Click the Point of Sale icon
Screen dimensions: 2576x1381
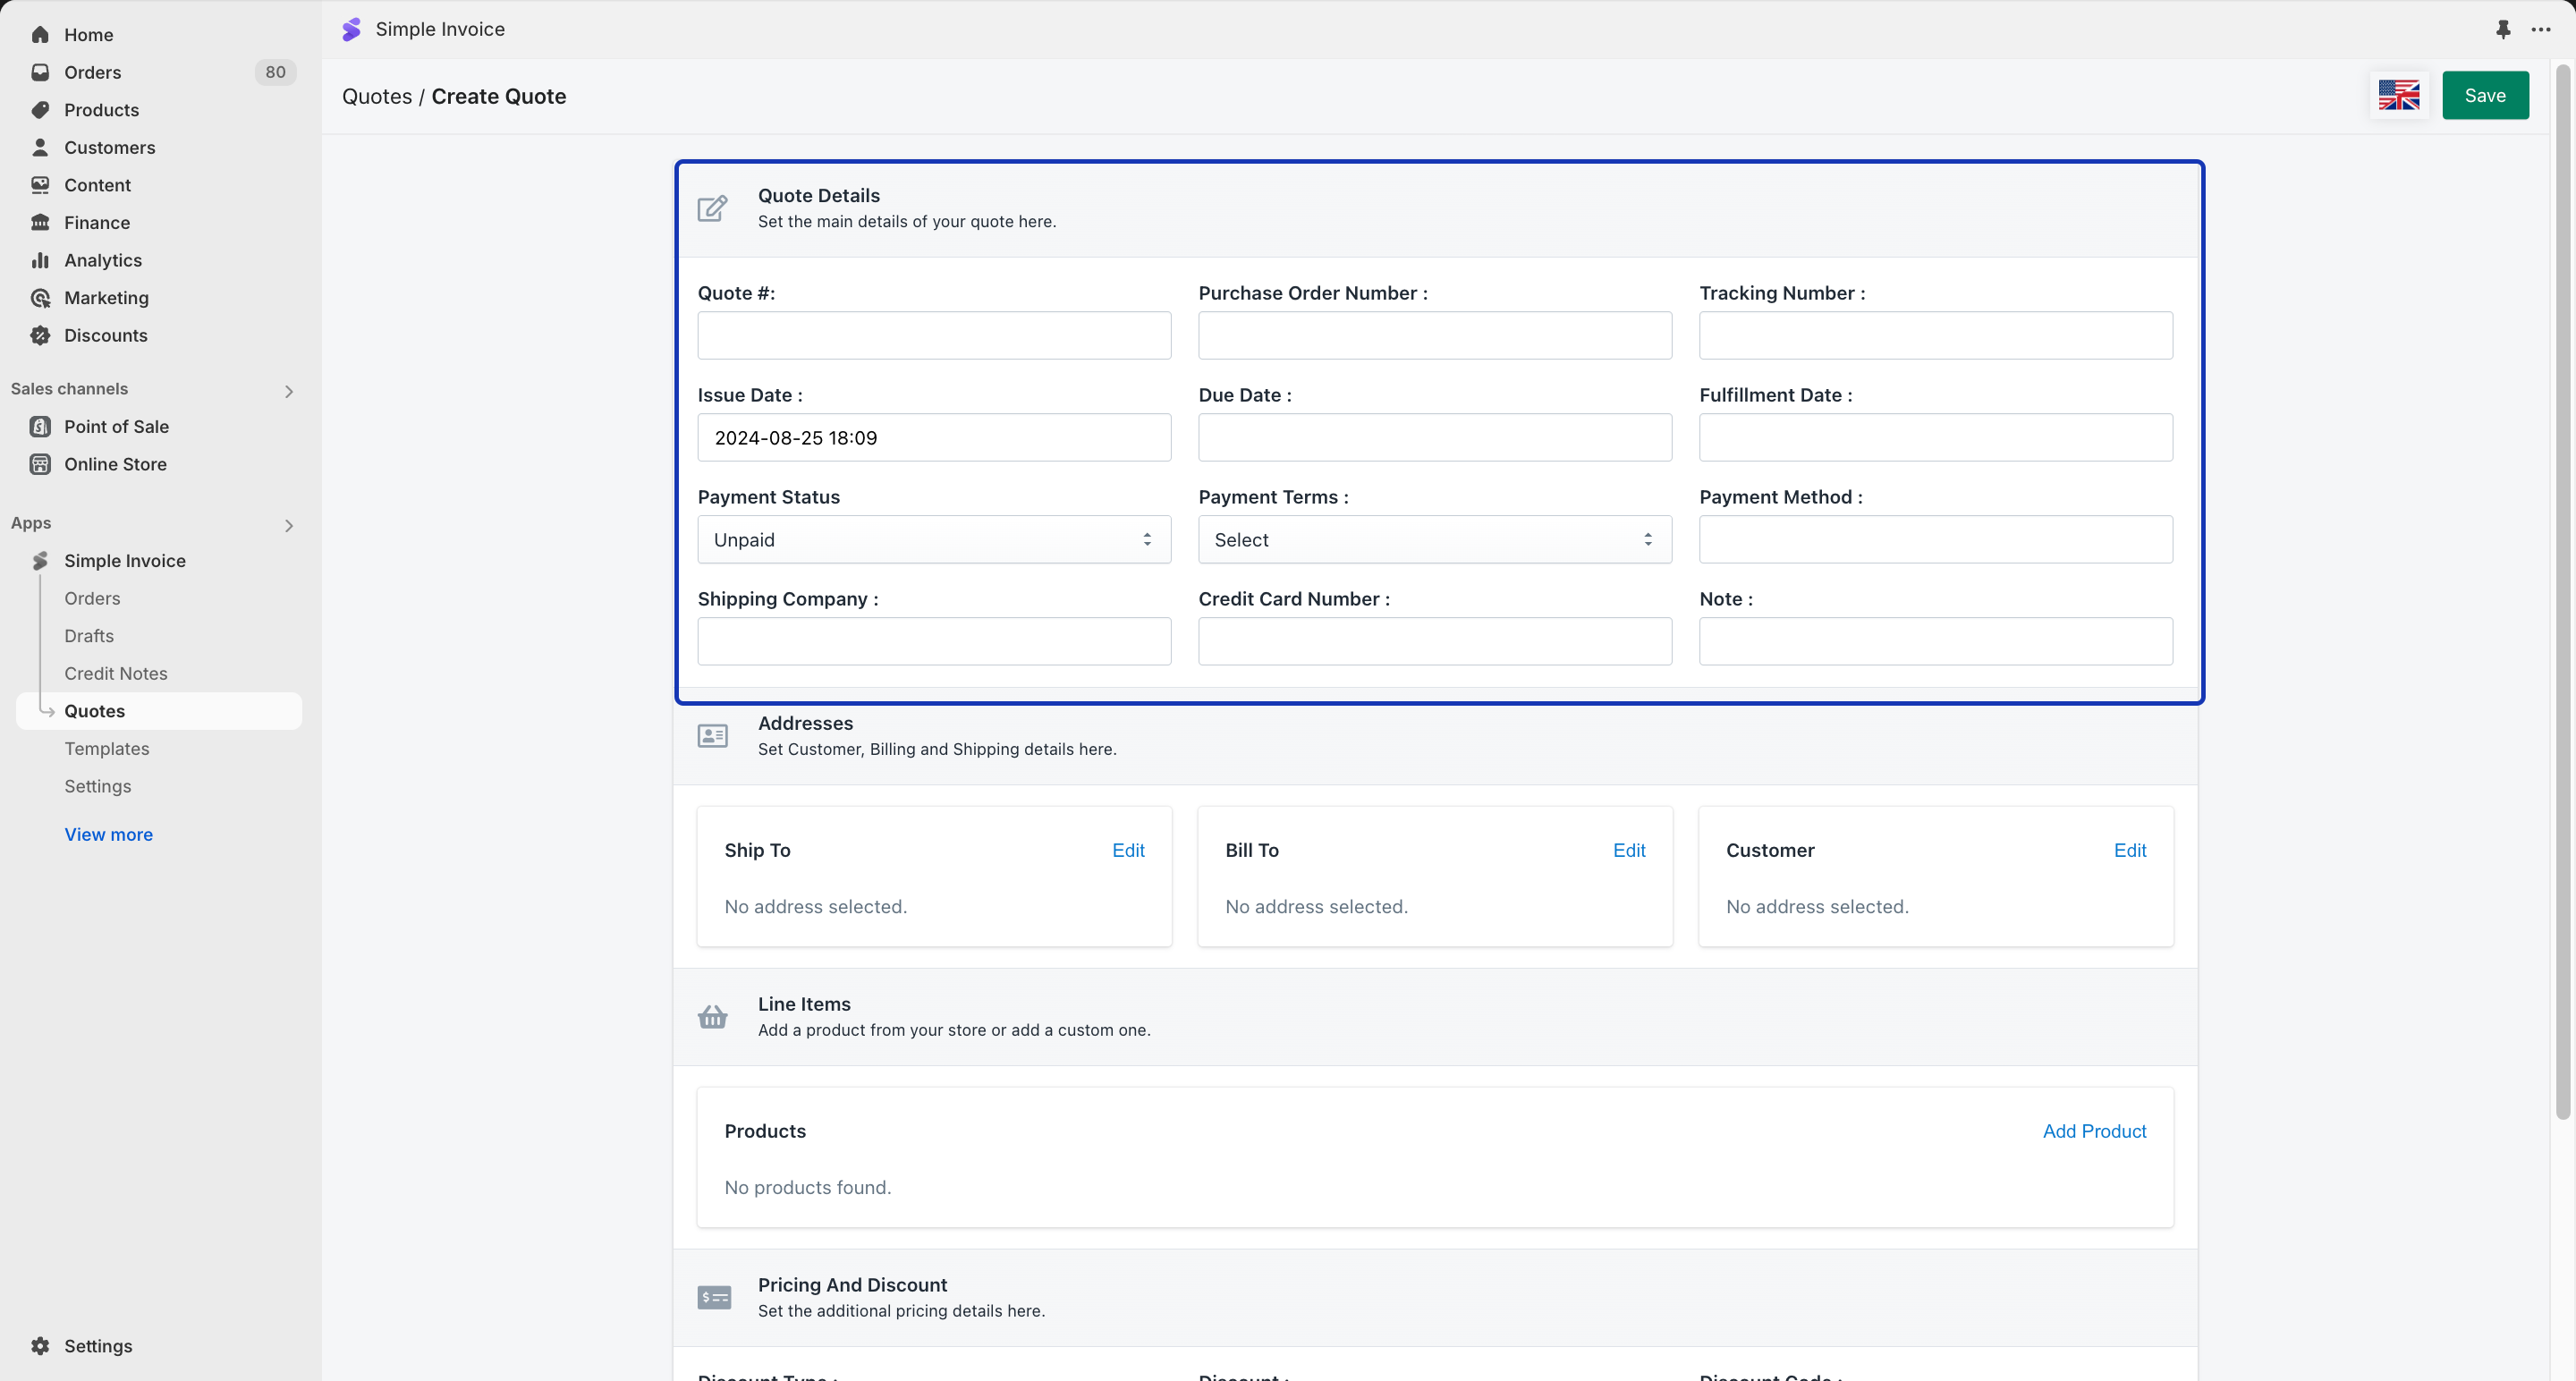pyautogui.click(x=40, y=427)
